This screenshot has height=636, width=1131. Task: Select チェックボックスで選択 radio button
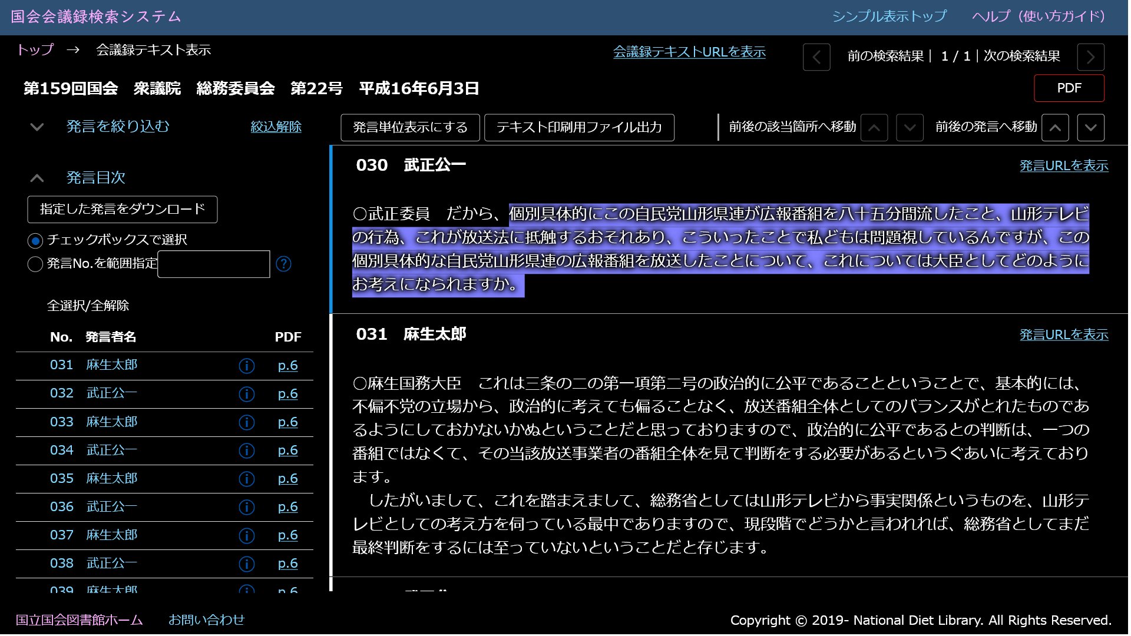(x=35, y=240)
